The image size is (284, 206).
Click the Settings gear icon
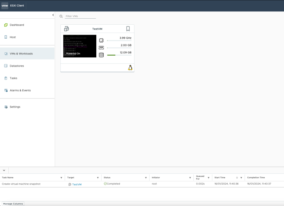tap(6, 107)
